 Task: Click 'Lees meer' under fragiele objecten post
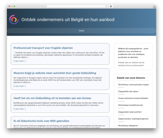point(20,61)
